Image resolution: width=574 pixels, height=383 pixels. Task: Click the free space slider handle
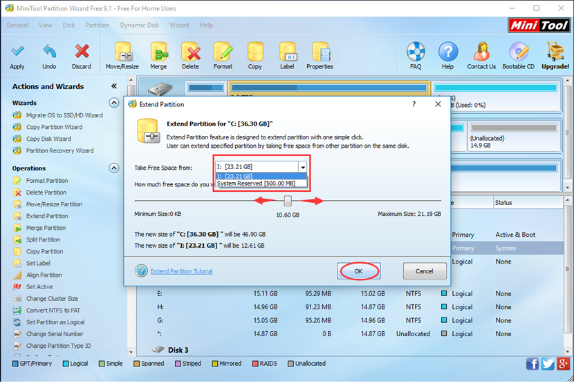tap(288, 201)
